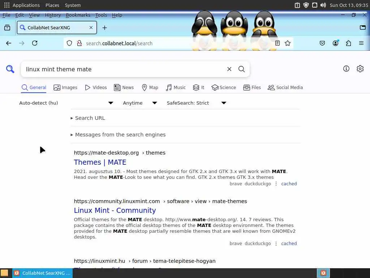Open the extensions puzzle icon
Viewport: 370px width, 278px height.
pos(348,43)
